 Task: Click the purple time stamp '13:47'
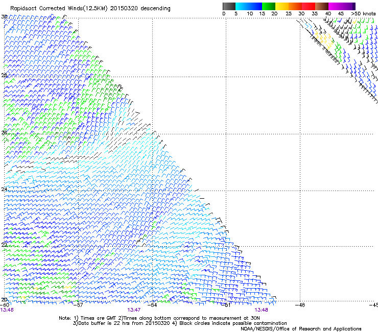tap(134, 310)
